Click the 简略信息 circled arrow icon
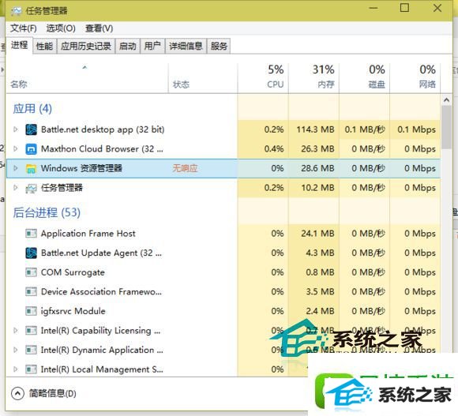This screenshot has height=416, width=458. [17, 394]
